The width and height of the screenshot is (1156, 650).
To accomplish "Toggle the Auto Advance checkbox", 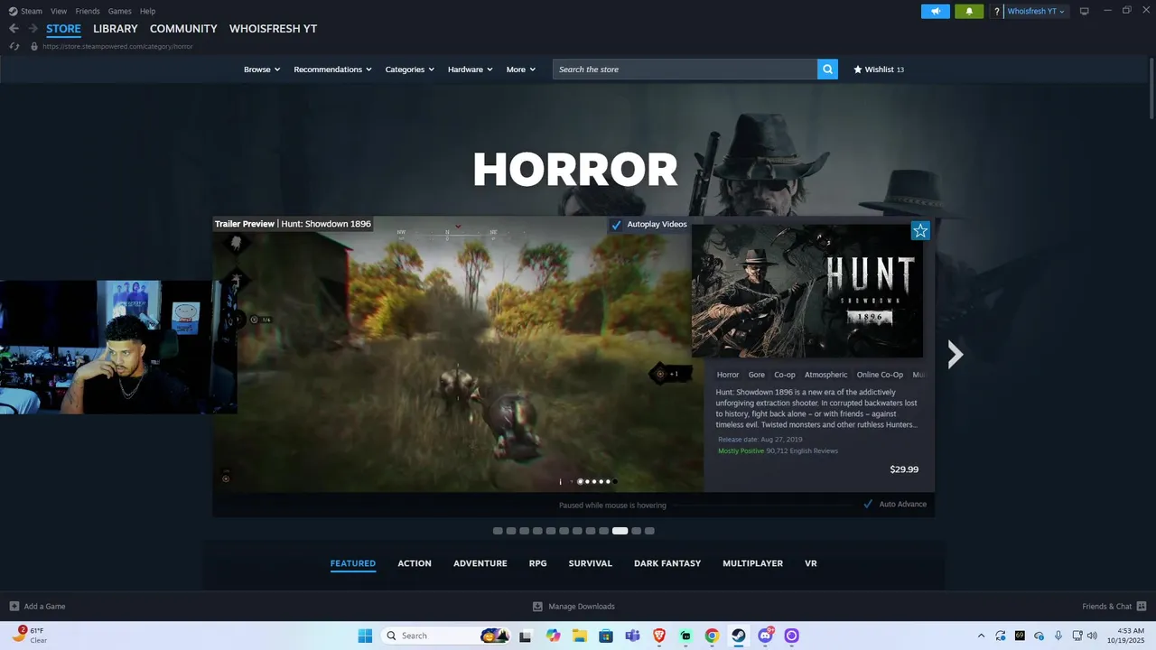I will pyautogui.click(x=868, y=504).
